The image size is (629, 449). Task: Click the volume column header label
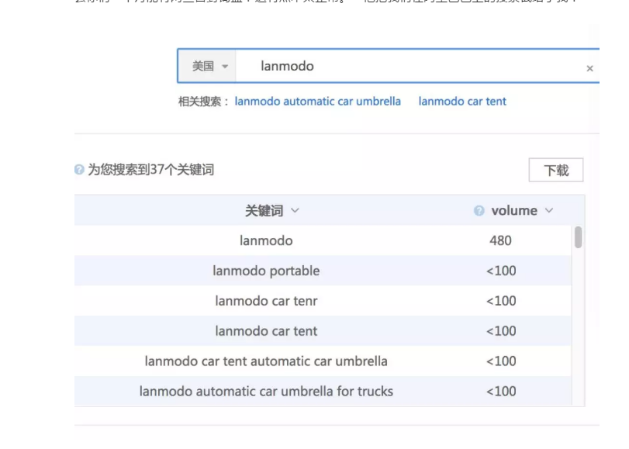coord(514,211)
